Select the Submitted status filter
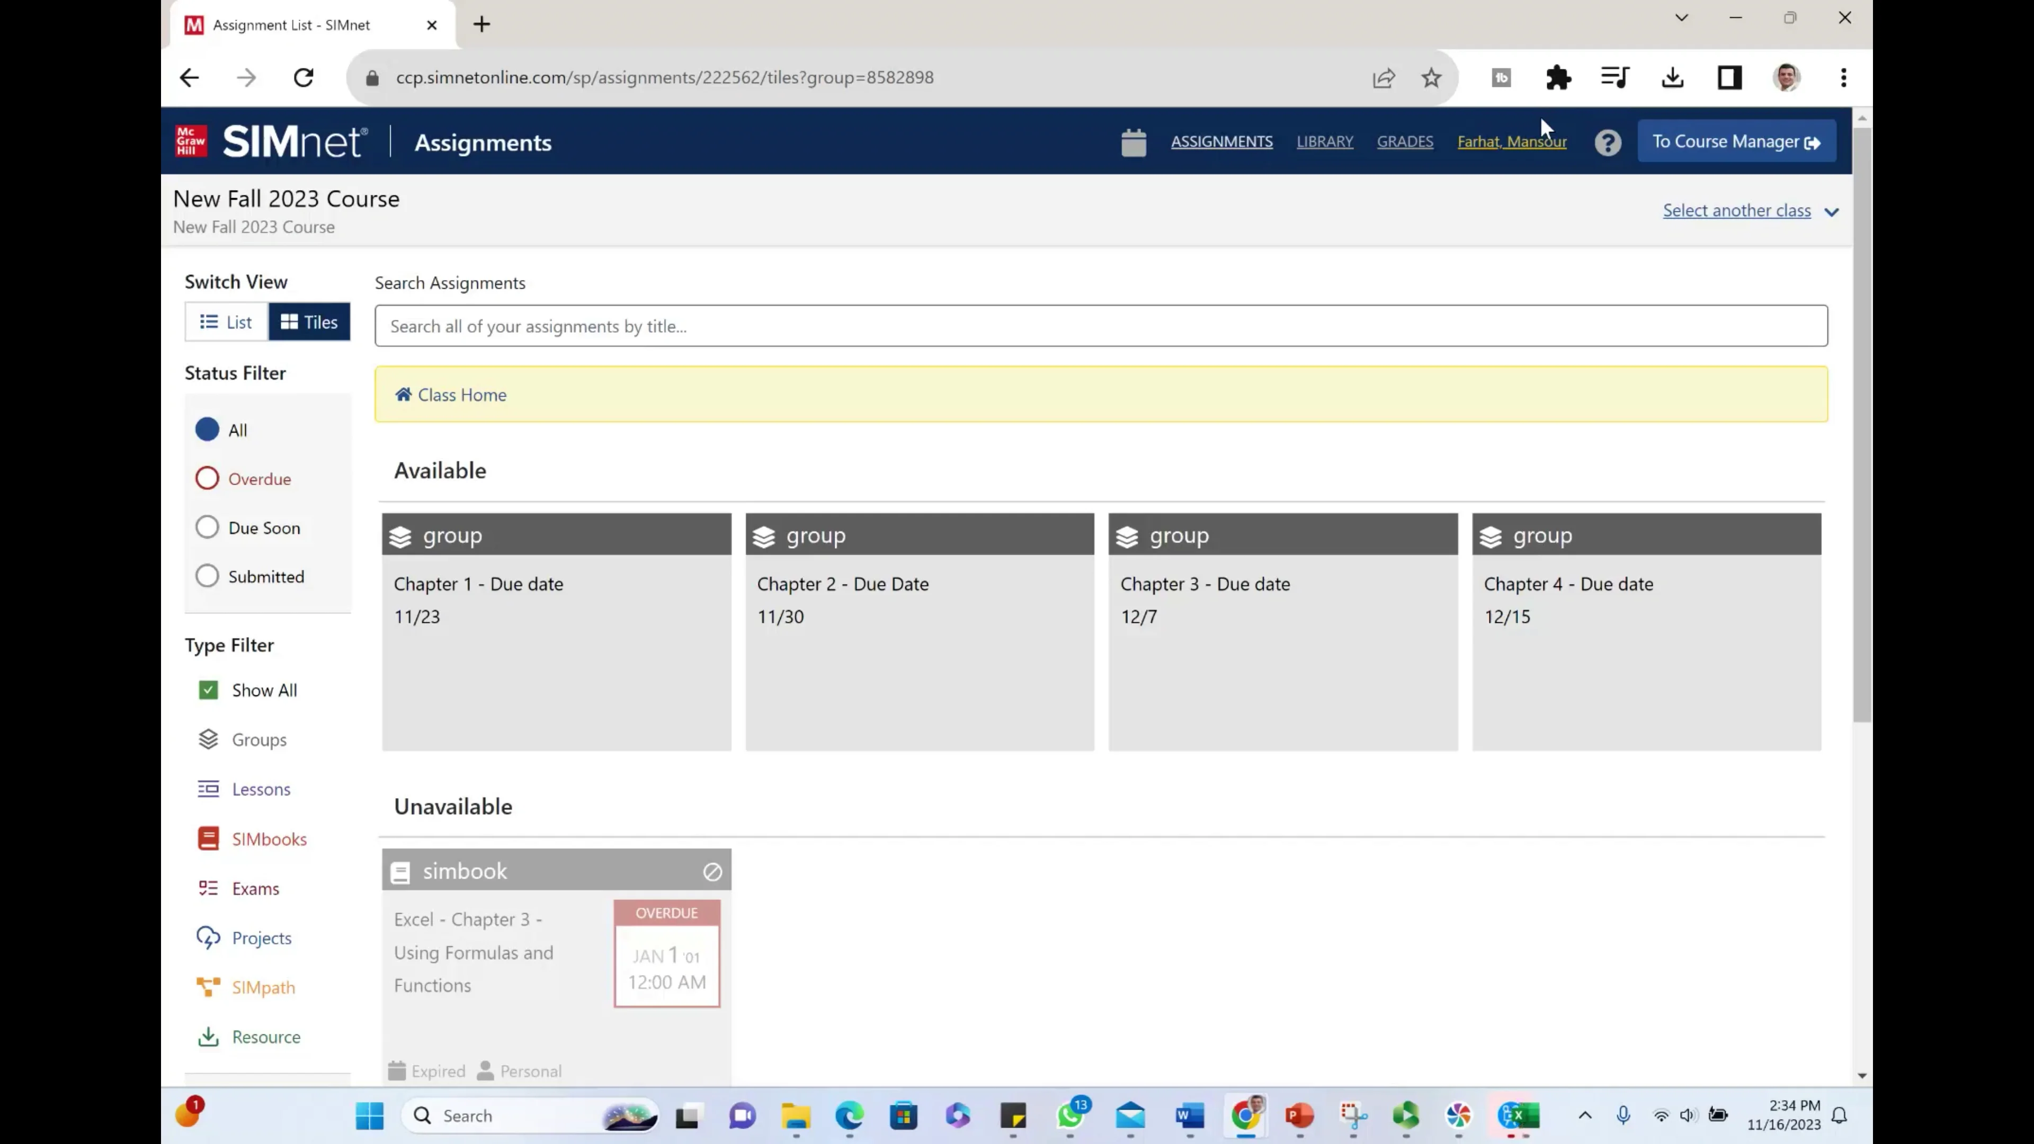This screenshot has height=1144, width=2034. tap(207, 576)
